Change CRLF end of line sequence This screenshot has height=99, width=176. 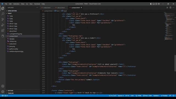click(132, 96)
